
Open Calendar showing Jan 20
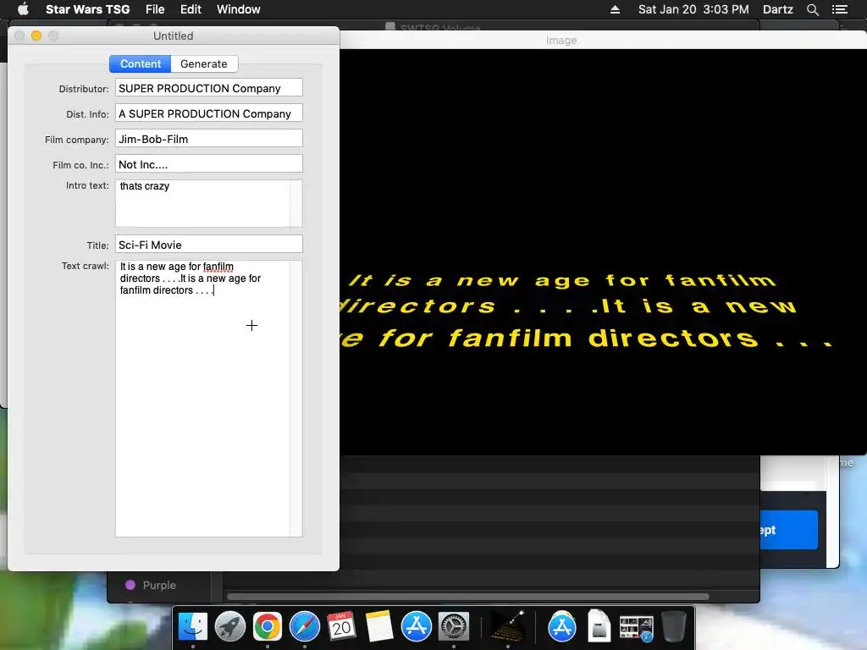[341, 626]
